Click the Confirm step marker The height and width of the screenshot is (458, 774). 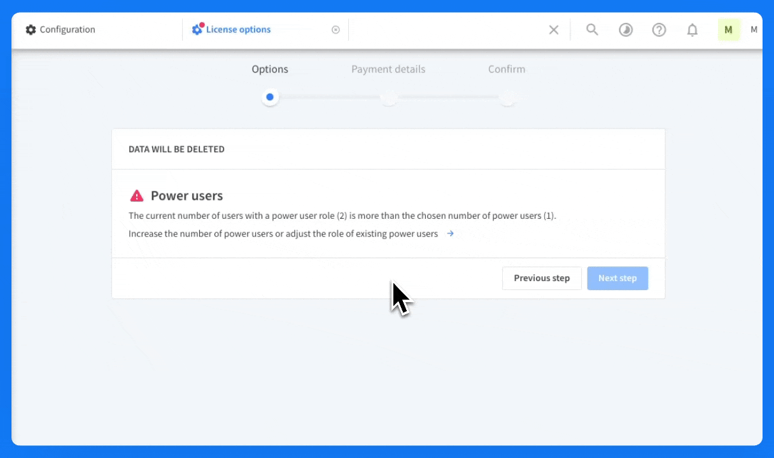(507, 97)
